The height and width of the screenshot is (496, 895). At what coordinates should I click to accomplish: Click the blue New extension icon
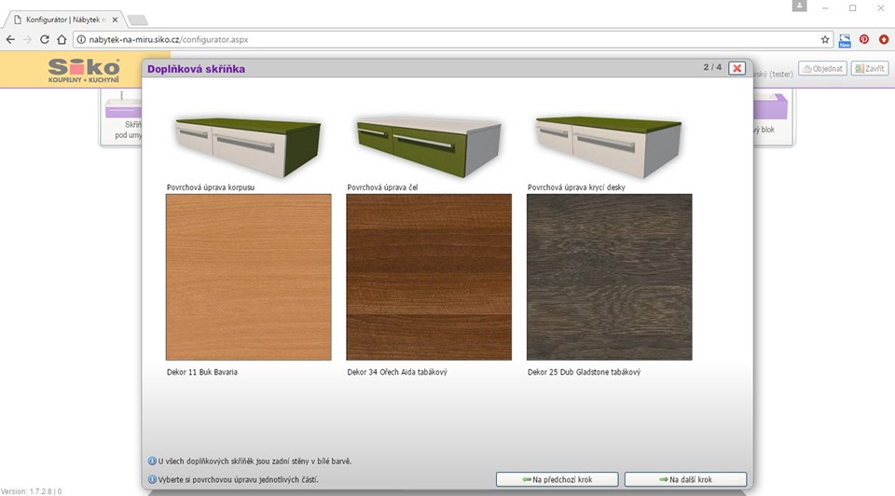(845, 40)
